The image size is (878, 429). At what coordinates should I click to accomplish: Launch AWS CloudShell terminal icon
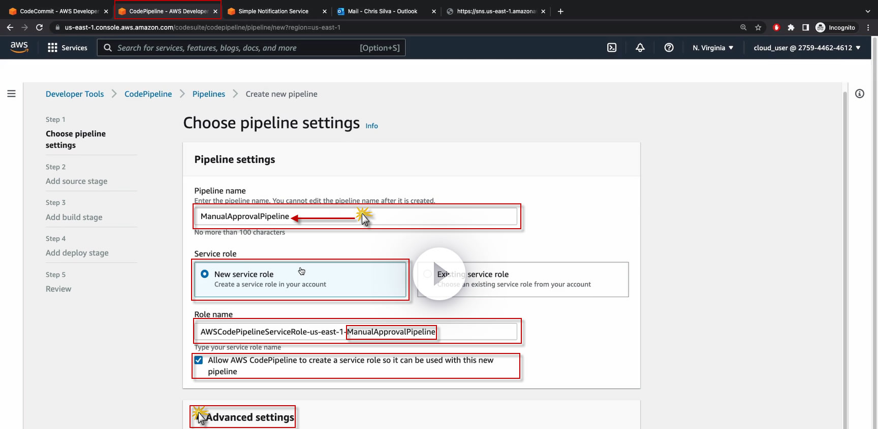point(612,48)
